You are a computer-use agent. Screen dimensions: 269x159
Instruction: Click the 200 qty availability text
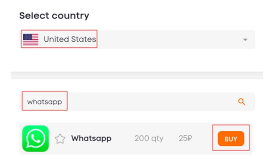click(x=149, y=138)
